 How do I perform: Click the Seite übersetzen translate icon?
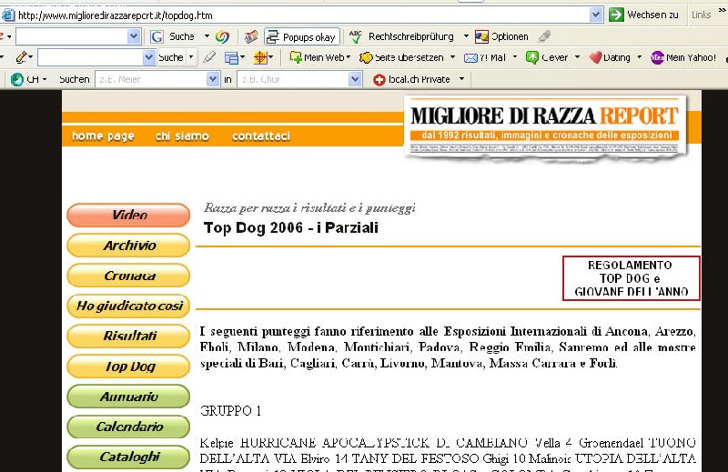click(366, 57)
